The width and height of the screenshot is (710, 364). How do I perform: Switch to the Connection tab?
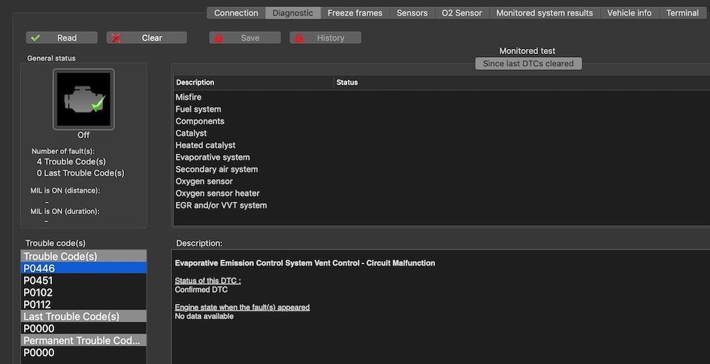236,13
